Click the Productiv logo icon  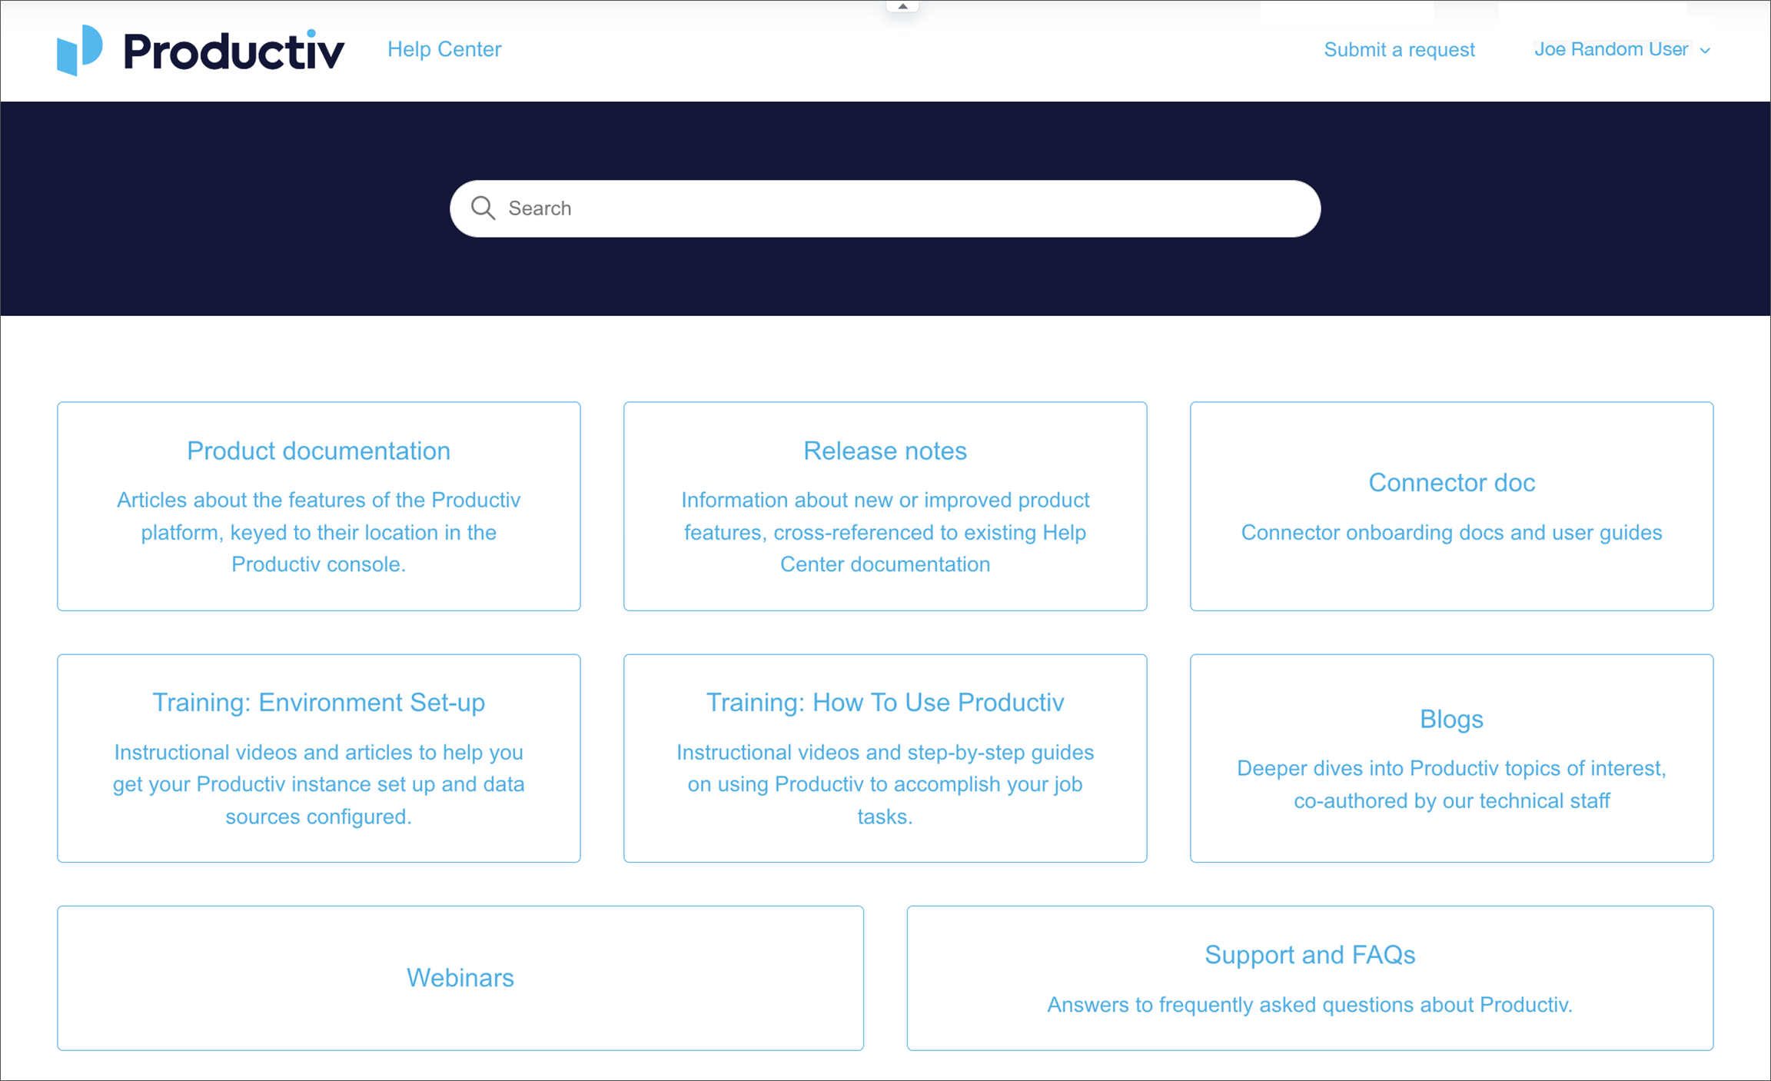(x=79, y=50)
